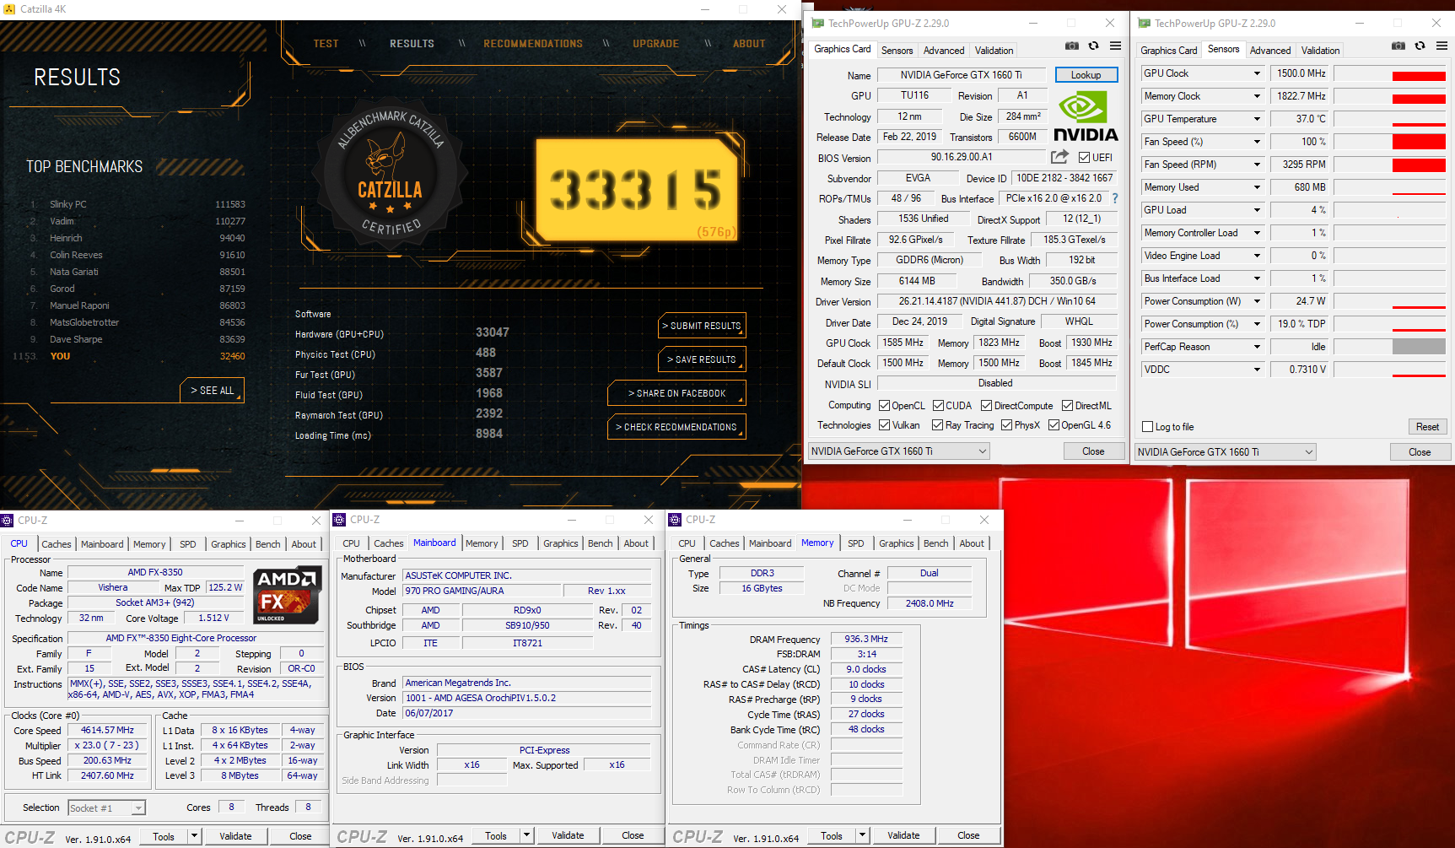Open GPU selector dropdown in Graphics Card window

(x=899, y=451)
